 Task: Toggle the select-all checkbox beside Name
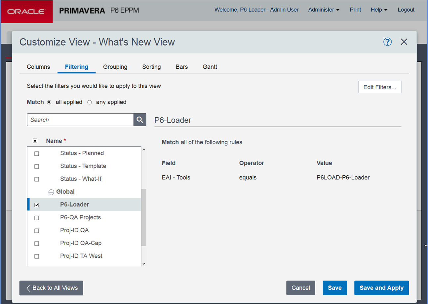[35, 141]
